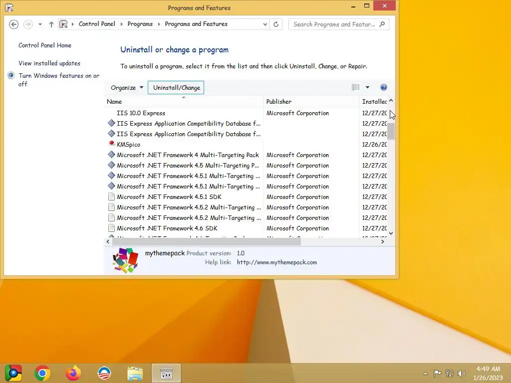The height and width of the screenshot is (383, 511).
Task: Click the horizontal scrollbar right arrow
Action: 383,242
